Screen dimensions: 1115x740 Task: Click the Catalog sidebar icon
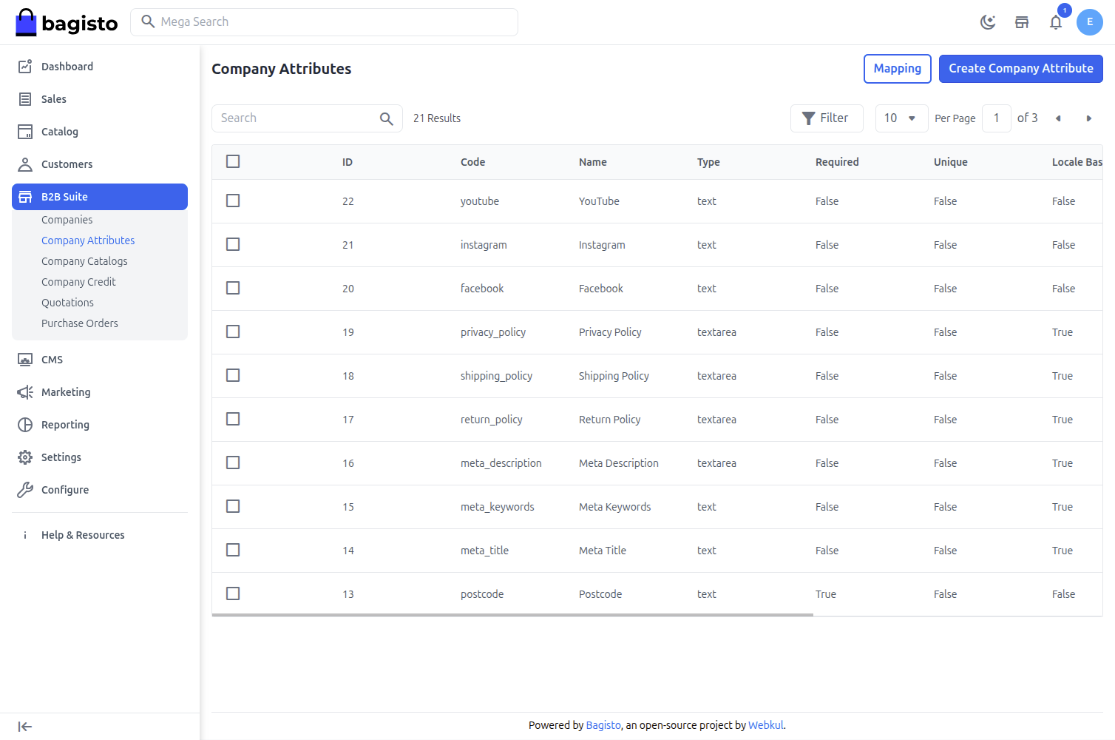25,132
